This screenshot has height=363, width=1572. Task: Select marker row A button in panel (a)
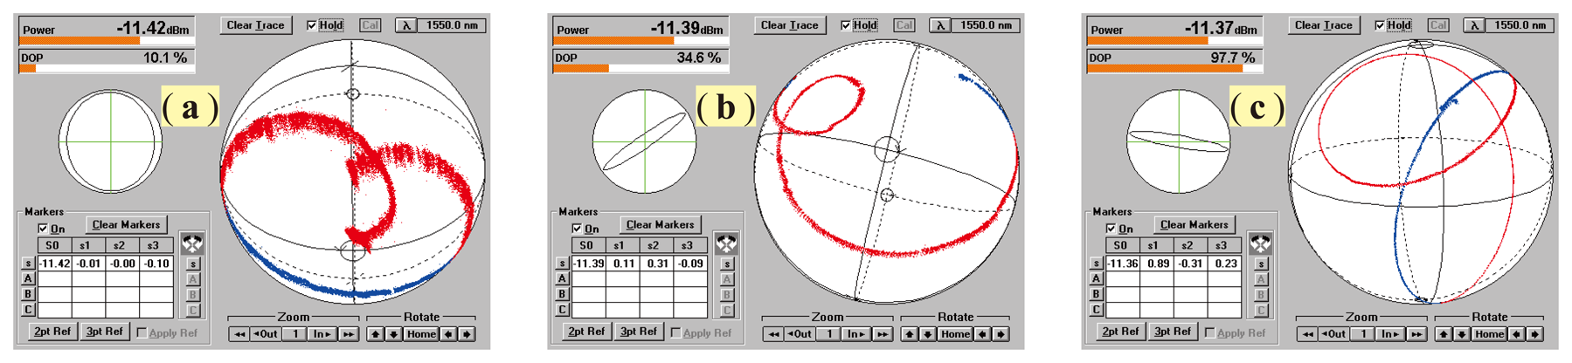(28, 279)
